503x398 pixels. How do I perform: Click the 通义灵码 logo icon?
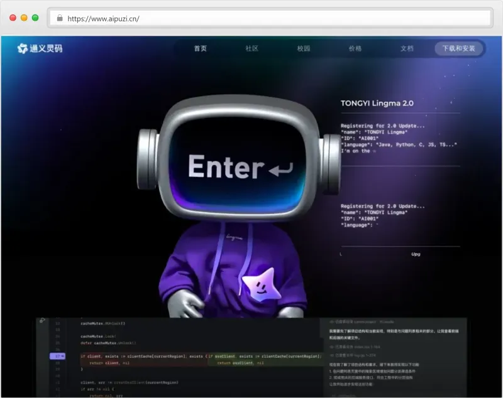point(23,48)
